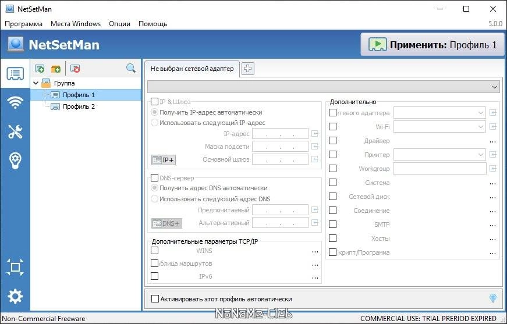Enable the DNS-сервер checkbox
Image resolution: width=507 pixels, height=324 pixels.
pos(155,178)
